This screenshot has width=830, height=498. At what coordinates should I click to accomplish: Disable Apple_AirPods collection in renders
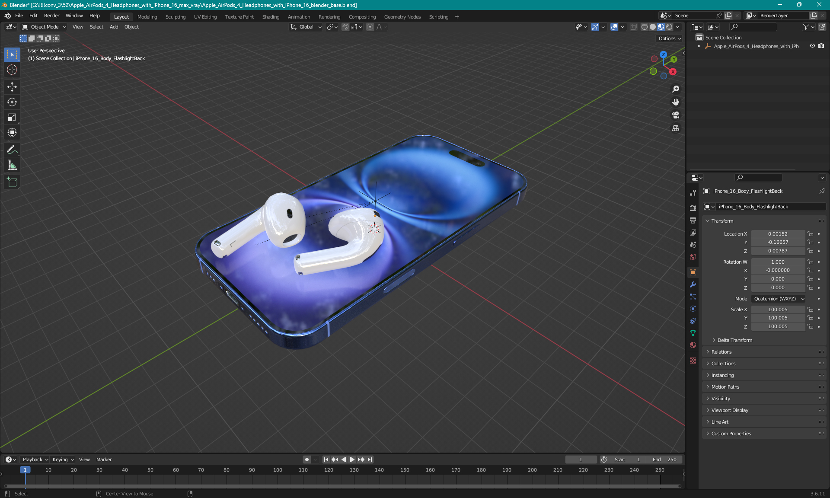pos(821,46)
